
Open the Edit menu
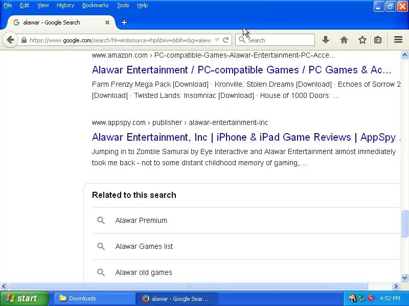click(x=25, y=5)
